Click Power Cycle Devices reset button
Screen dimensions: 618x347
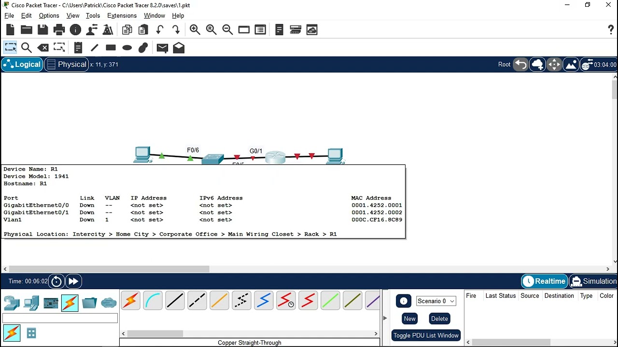[x=56, y=281]
